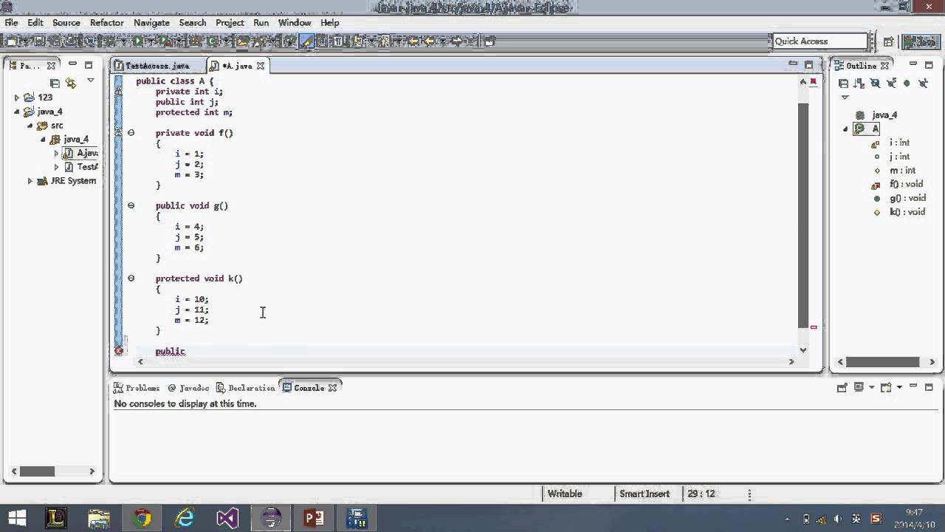Open the Outline view menu triangle
The width and height of the screenshot is (945, 532).
pos(845,98)
